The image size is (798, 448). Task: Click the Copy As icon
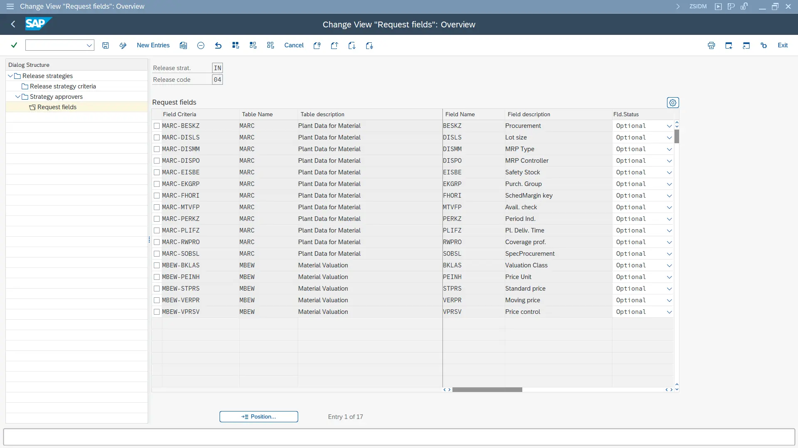click(183, 46)
